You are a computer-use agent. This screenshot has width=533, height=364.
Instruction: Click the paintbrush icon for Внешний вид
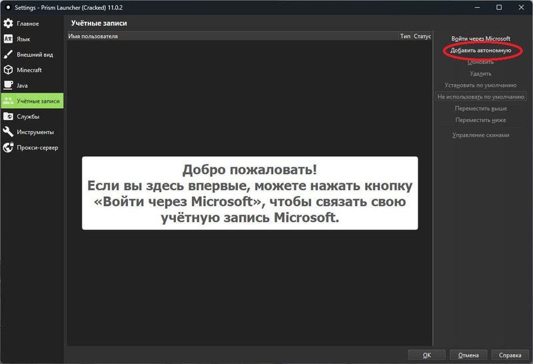coord(8,55)
